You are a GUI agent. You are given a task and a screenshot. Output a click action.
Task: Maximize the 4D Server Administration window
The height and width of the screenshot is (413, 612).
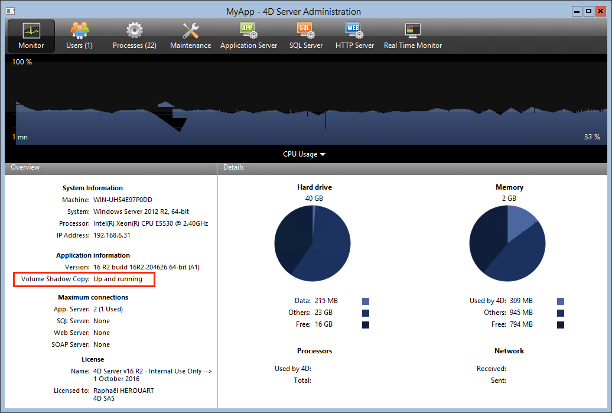588,11
